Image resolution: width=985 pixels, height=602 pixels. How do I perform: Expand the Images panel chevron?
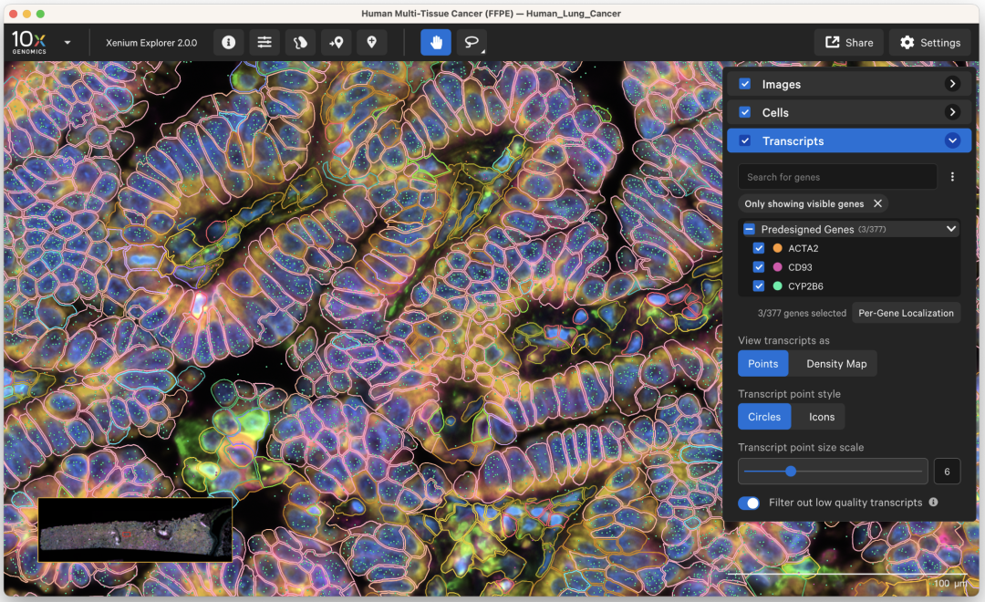point(952,84)
